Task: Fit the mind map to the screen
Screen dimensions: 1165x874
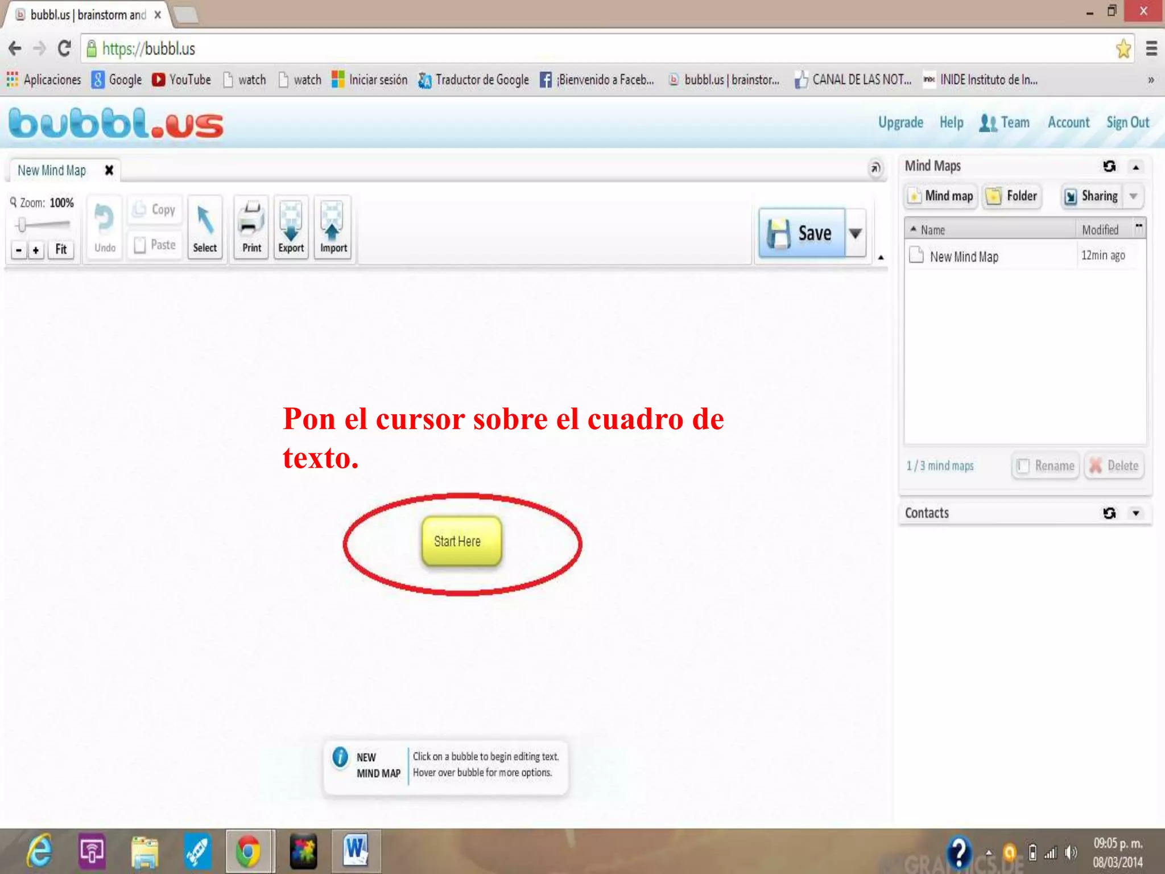Action: point(61,250)
